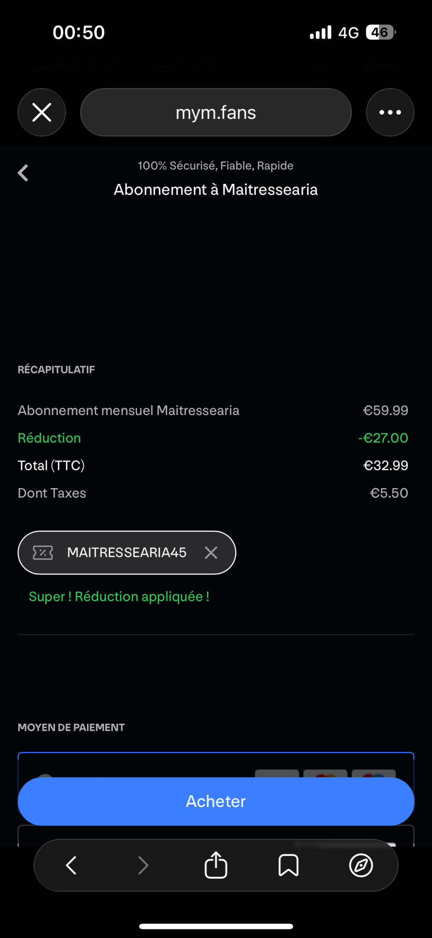The height and width of the screenshot is (938, 432).
Task: Open page in Safari via compass icon
Action: pyautogui.click(x=361, y=865)
